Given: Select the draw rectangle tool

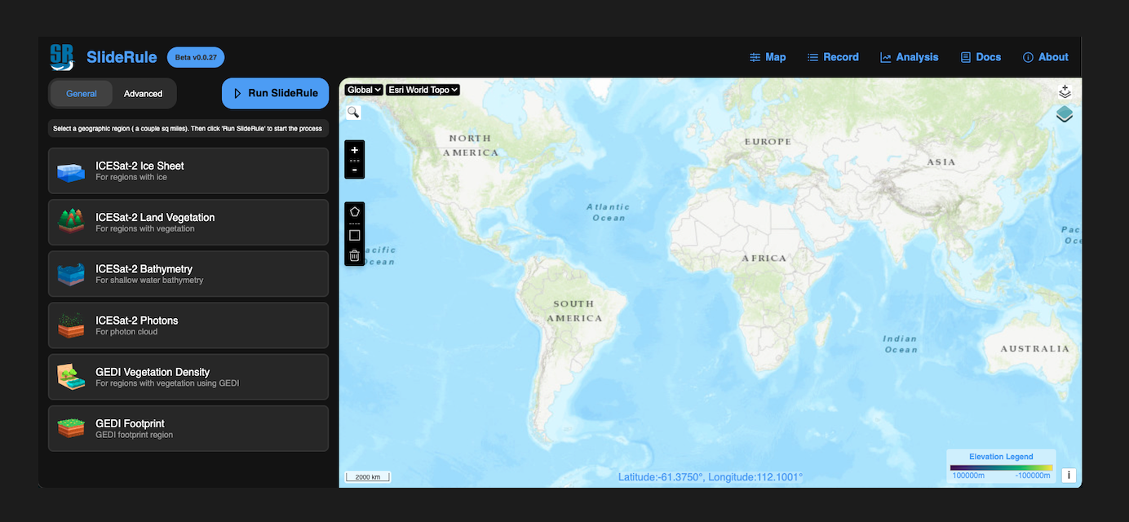Looking at the screenshot, I should tap(355, 235).
